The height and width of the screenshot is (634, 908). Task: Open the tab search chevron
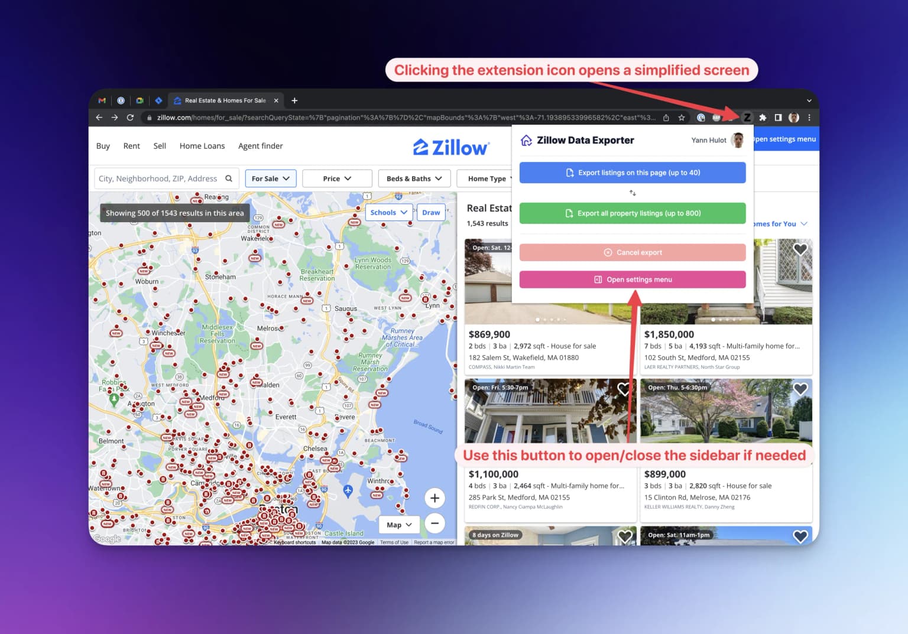click(809, 100)
